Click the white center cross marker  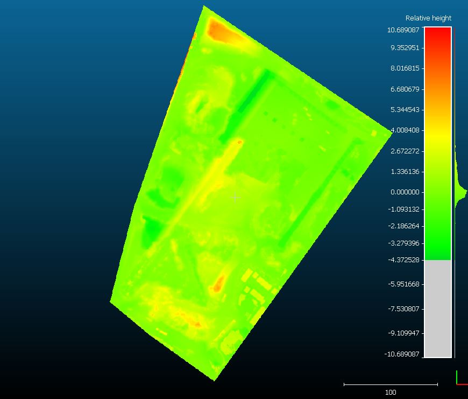coord(235,198)
